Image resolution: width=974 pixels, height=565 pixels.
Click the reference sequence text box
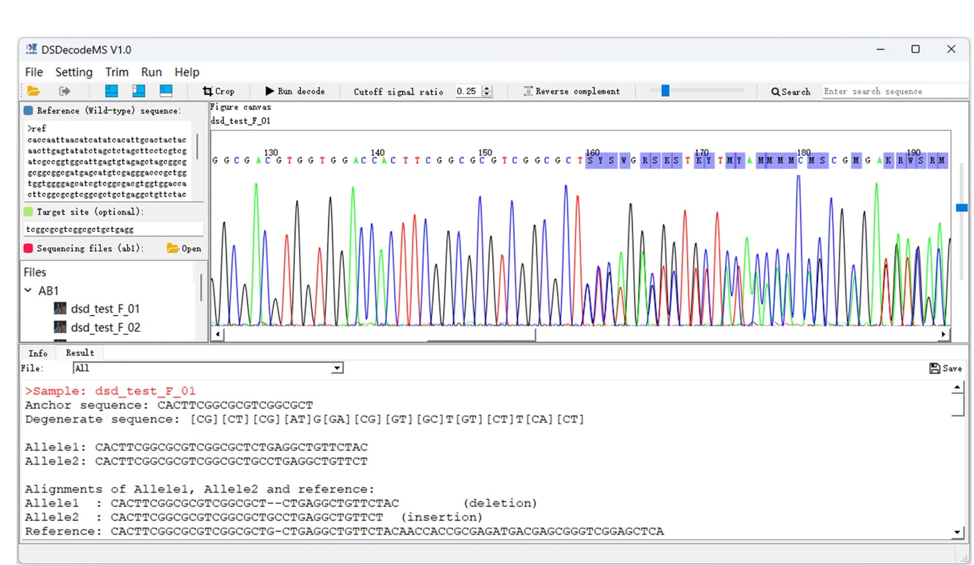coord(108,161)
